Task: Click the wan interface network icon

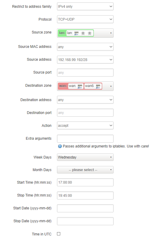Action: [x=80, y=86]
